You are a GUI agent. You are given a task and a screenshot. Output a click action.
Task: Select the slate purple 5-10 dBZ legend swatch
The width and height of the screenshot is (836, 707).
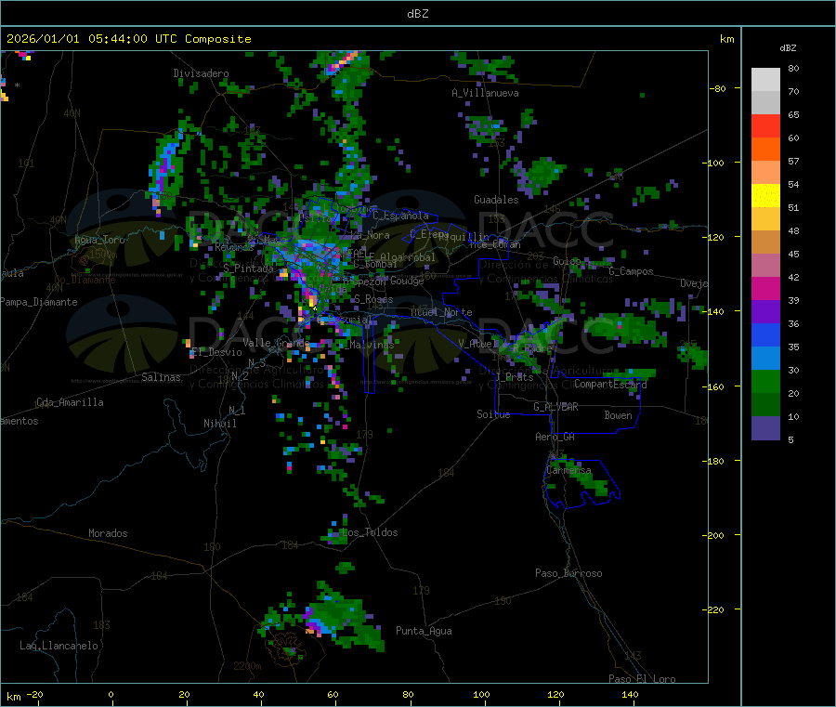765,428
